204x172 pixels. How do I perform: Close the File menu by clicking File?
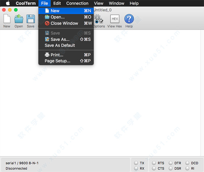point(44,3)
